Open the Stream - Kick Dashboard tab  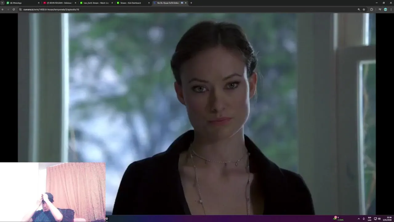click(x=133, y=3)
